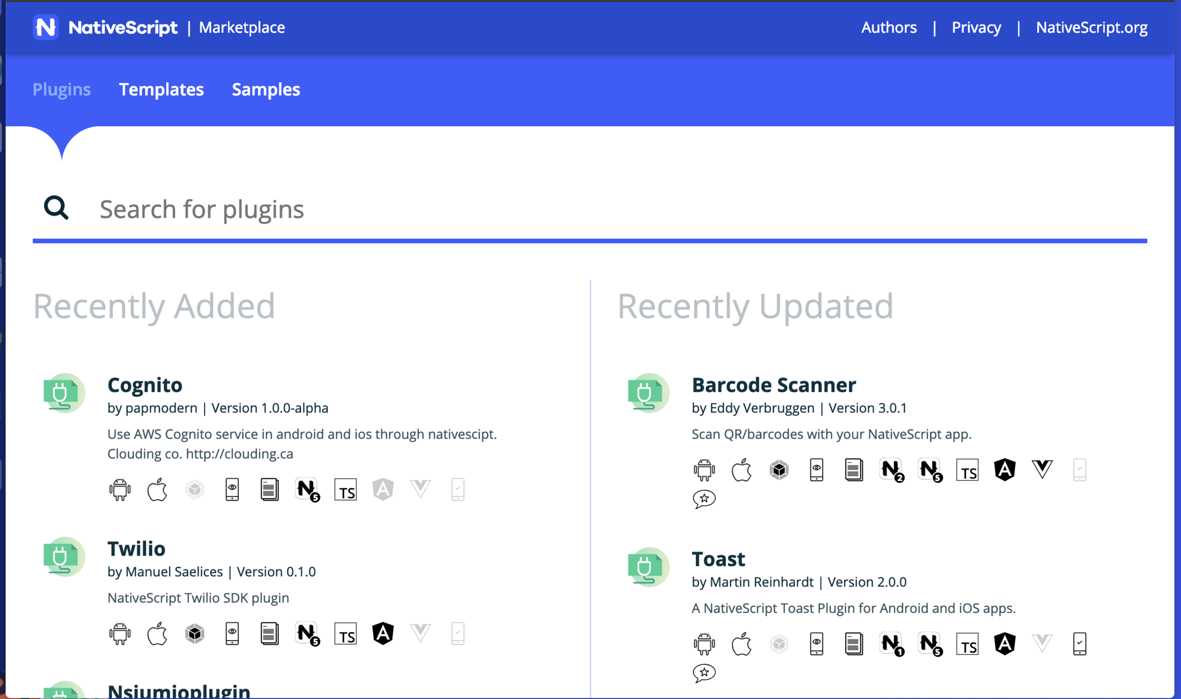Click Apple iOS icon under Twilio plugin

[x=157, y=633]
